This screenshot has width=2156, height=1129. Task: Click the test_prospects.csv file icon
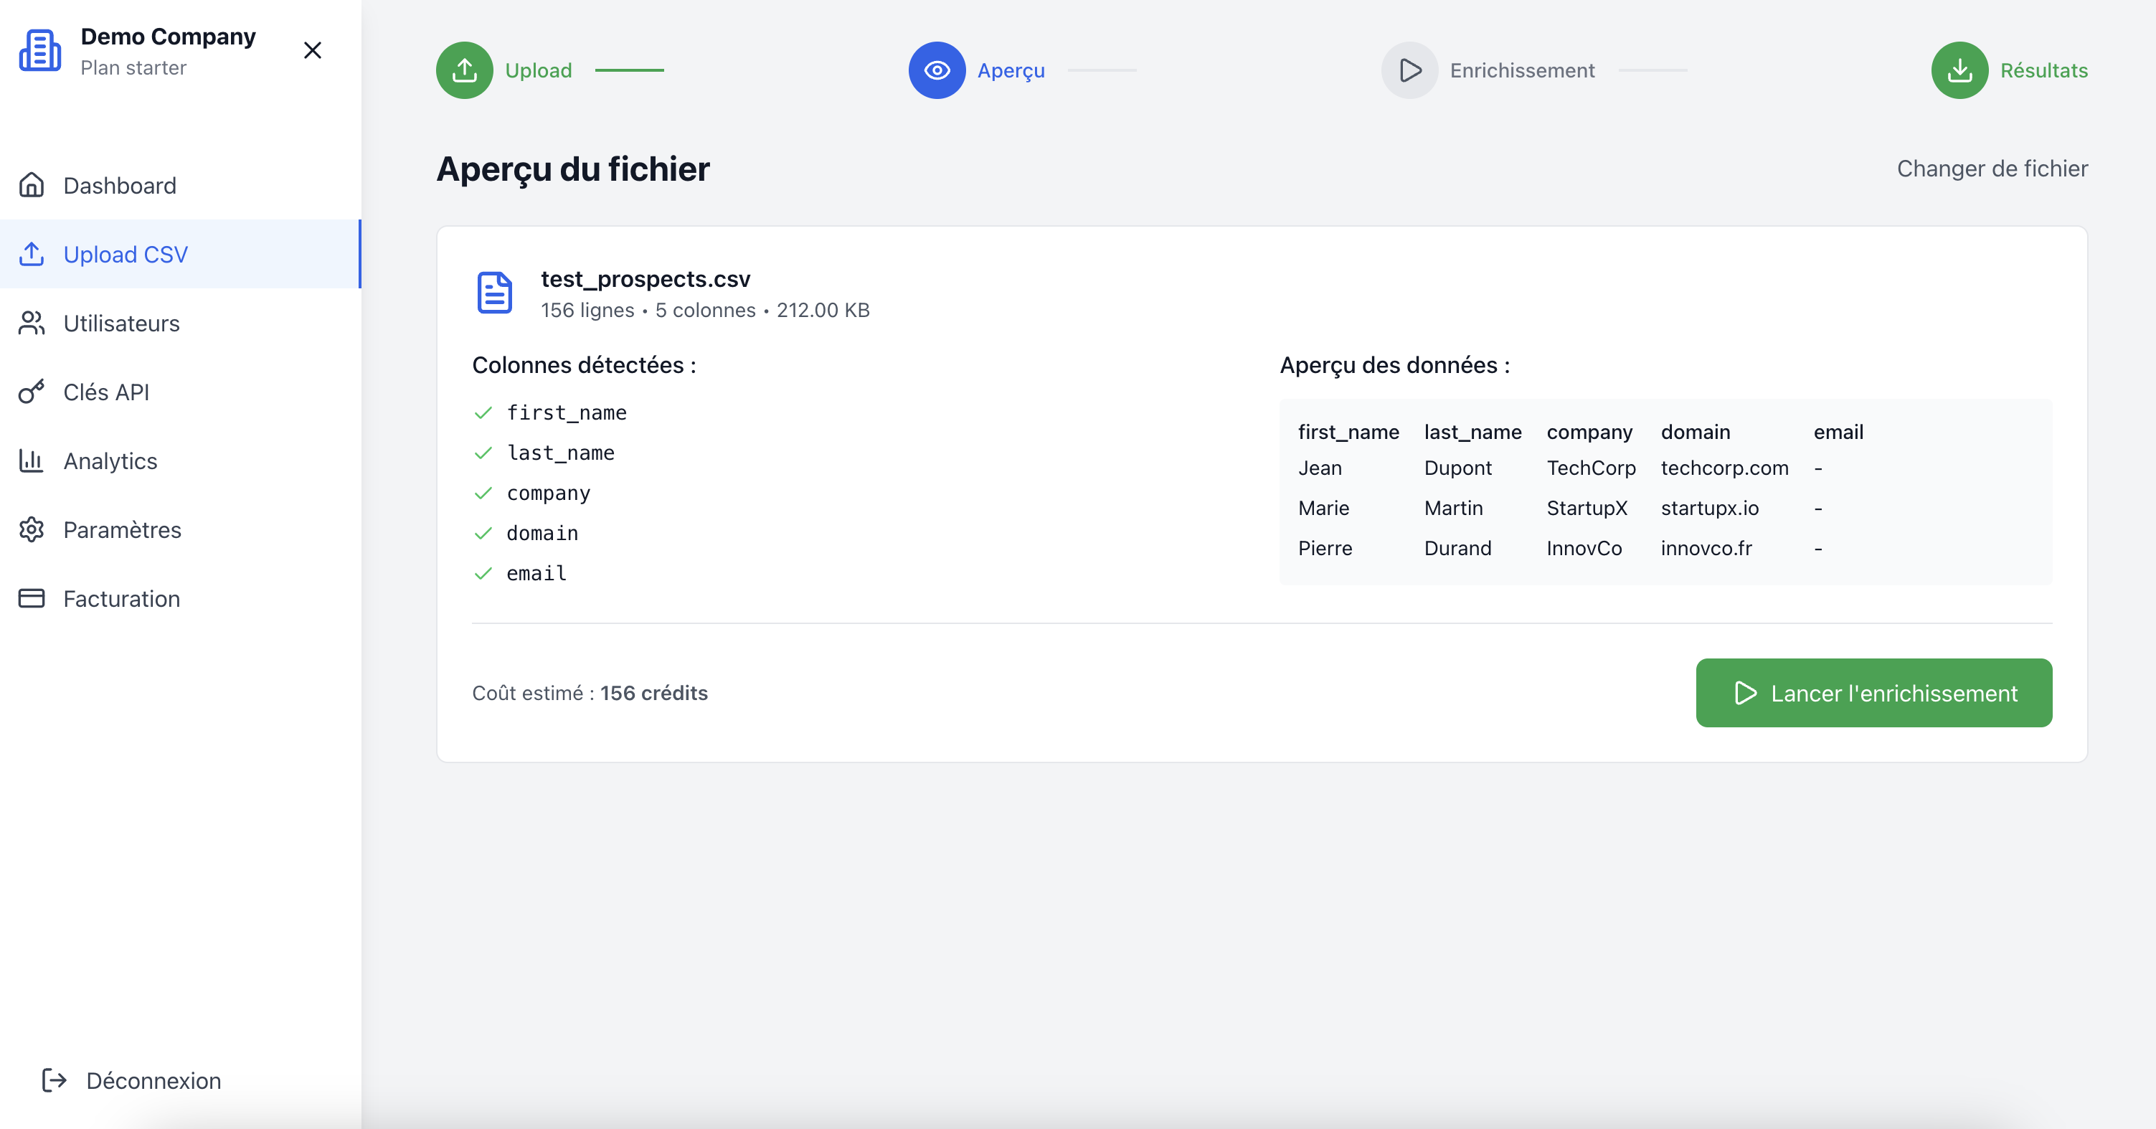[495, 293]
